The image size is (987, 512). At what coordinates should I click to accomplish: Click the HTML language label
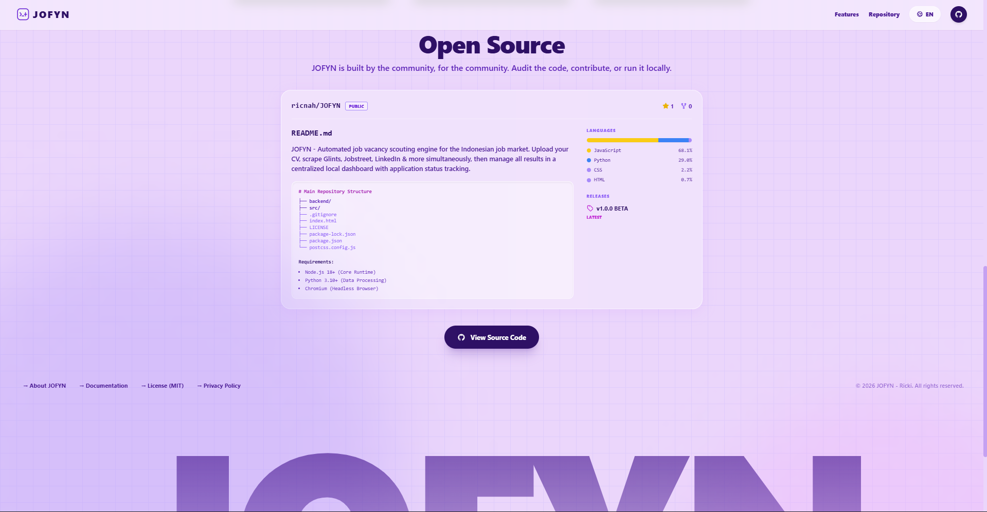tap(599, 180)
